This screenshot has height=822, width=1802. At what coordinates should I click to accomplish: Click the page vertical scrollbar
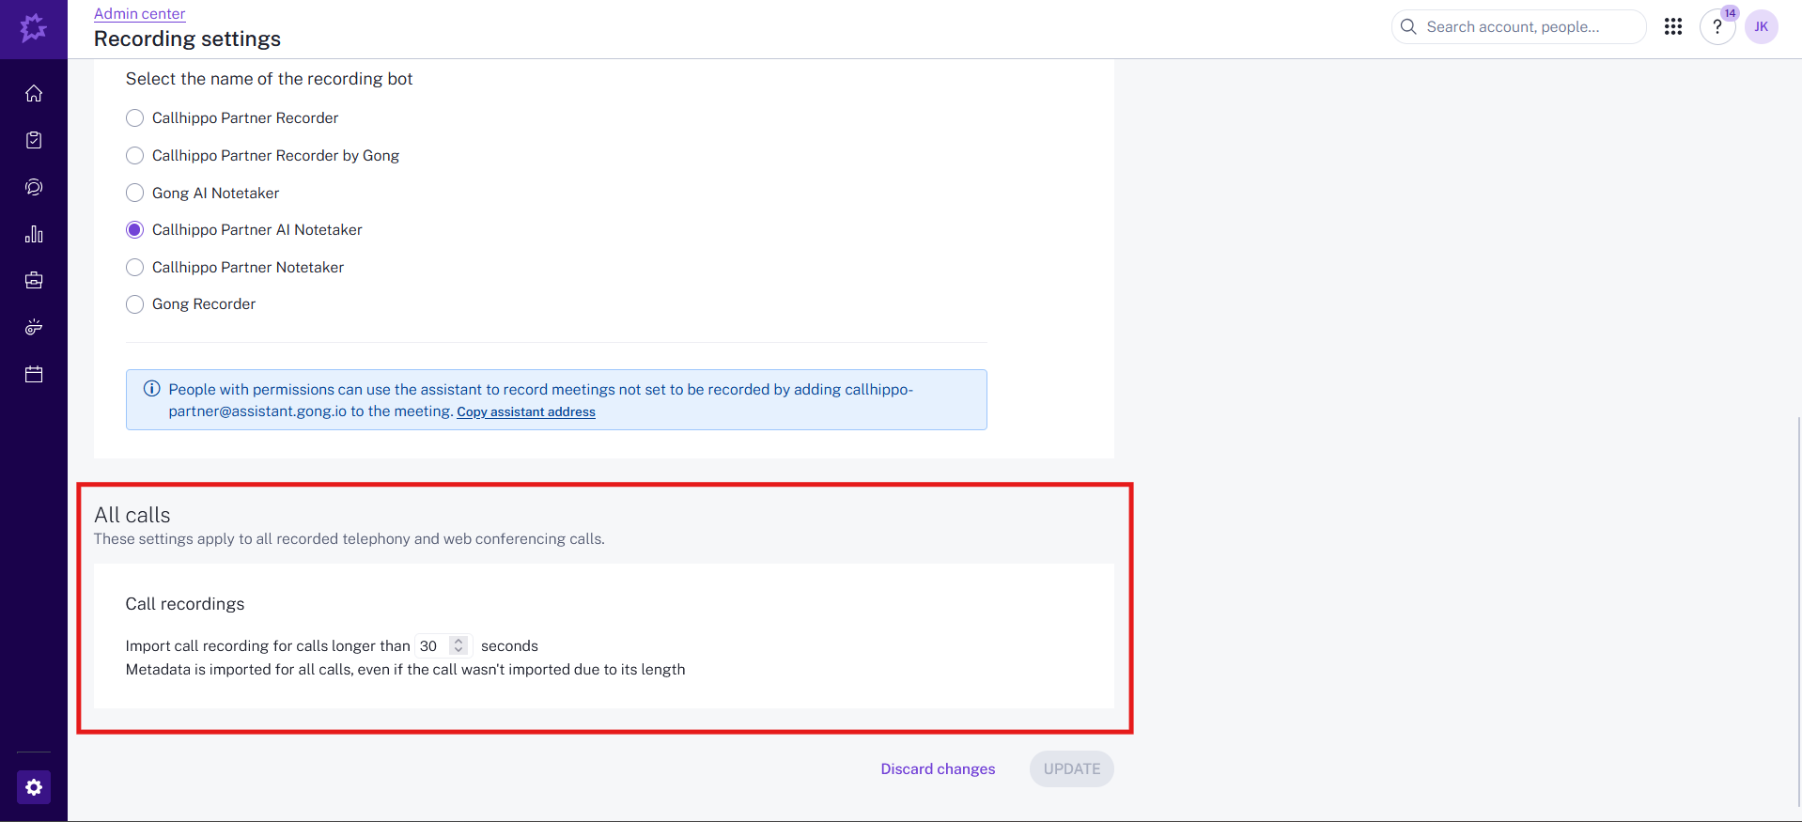1798,611
